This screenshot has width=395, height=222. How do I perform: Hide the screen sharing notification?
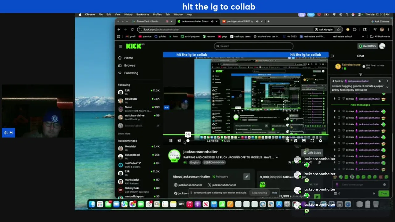pos(274,193)
